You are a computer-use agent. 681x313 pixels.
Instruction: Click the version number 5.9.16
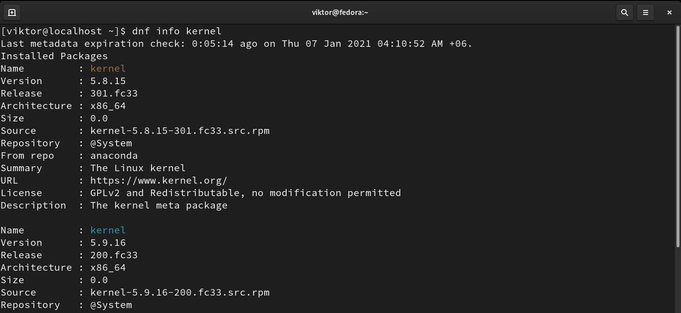tap(108, 243)
